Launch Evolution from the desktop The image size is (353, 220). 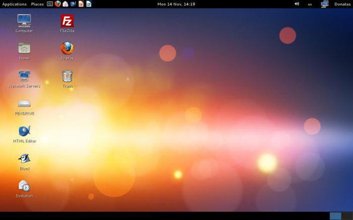(x=24, y=186)
